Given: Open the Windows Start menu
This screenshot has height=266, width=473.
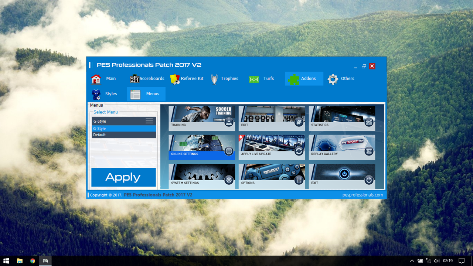Looking at the screenshot, I should (6, 261).
